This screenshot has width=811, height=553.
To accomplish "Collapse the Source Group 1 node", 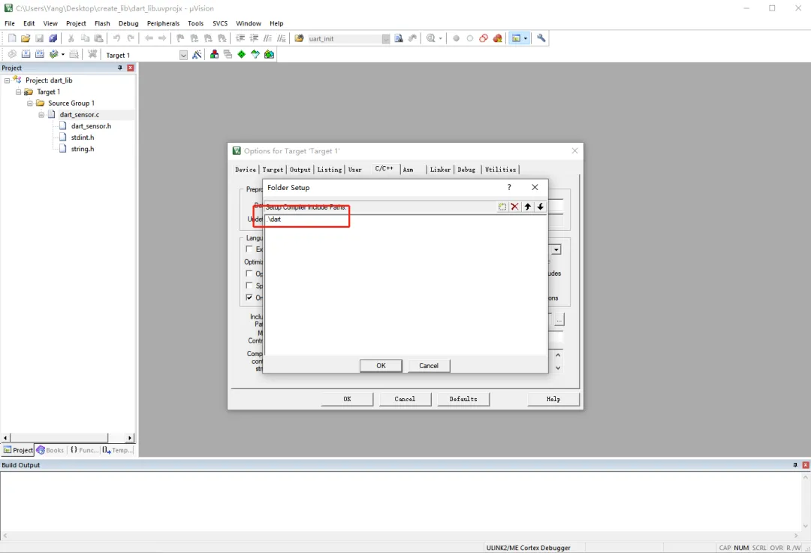I will click(x=29, y=104).
